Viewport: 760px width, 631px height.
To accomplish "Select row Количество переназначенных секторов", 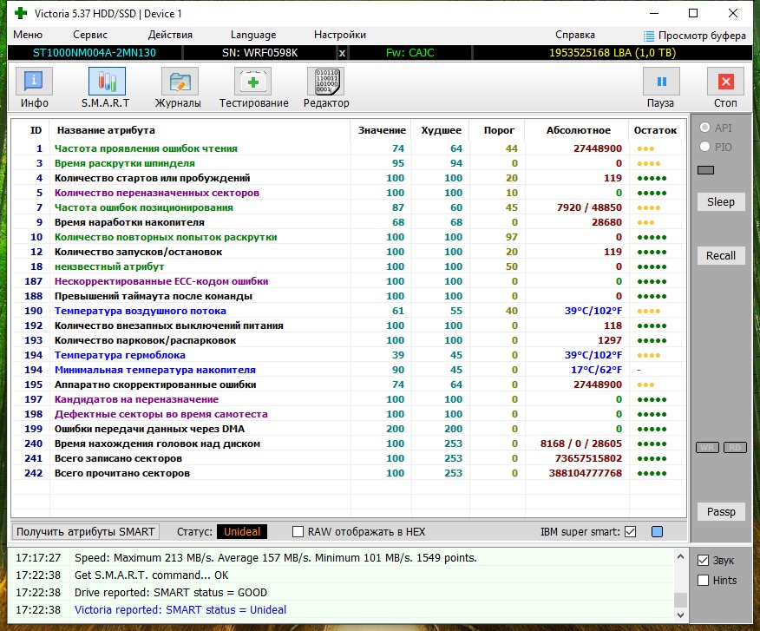I will click(349, 193).
